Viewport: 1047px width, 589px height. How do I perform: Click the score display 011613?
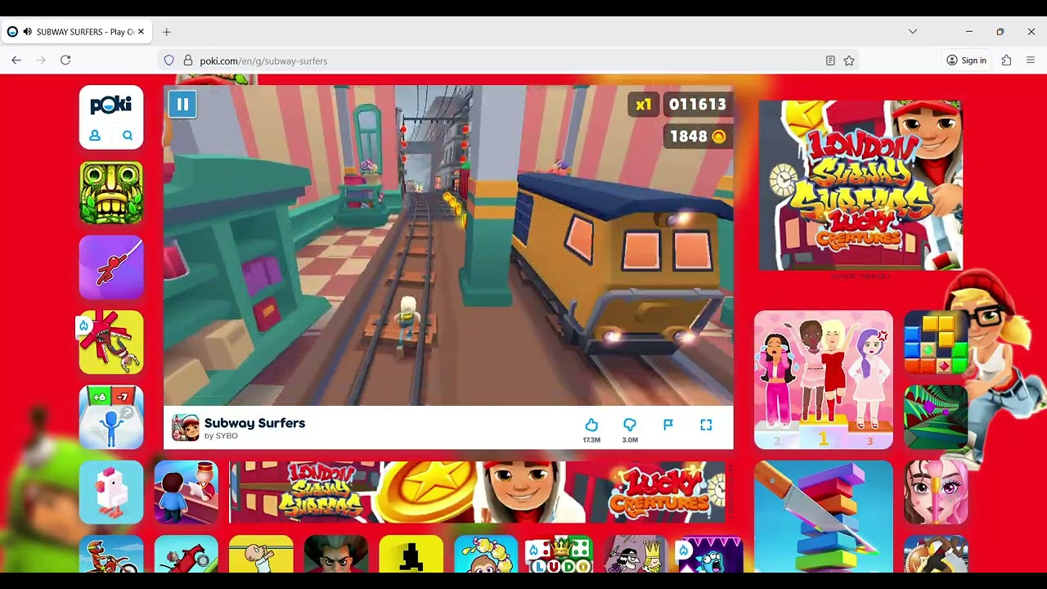[697, 105]
